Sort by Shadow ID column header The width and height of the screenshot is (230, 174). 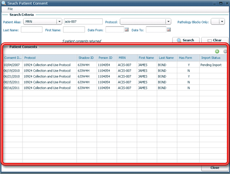(x=87, y=58)
